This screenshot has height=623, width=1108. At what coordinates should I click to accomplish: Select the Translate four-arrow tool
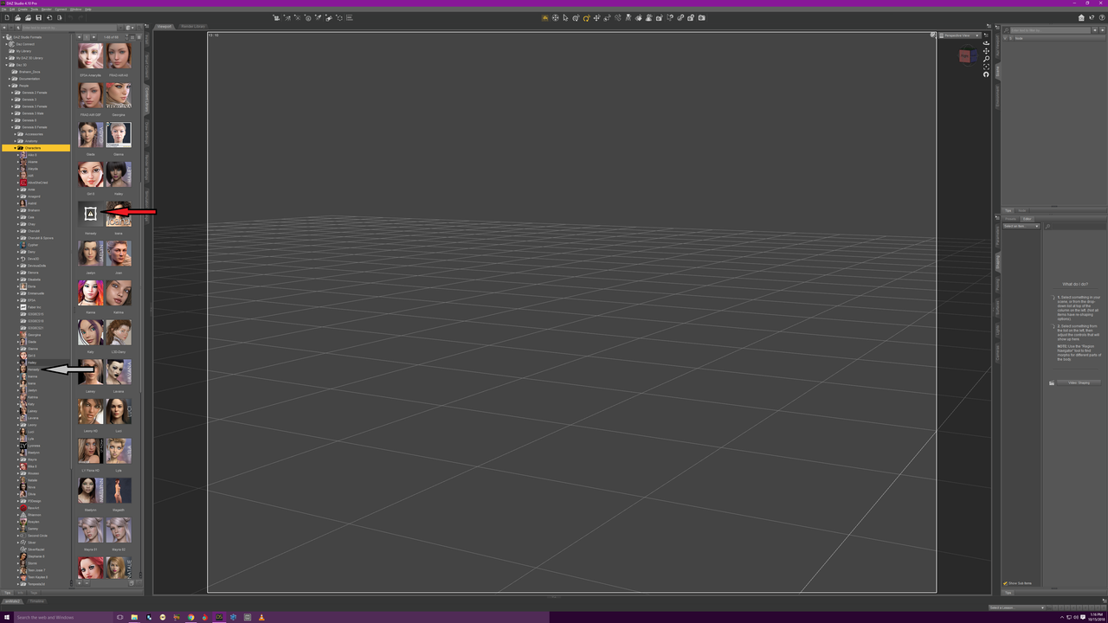pyautogui.click(x=597, y=17)
